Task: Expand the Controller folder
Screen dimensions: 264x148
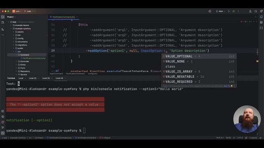Action: click(x=16, y=61)
